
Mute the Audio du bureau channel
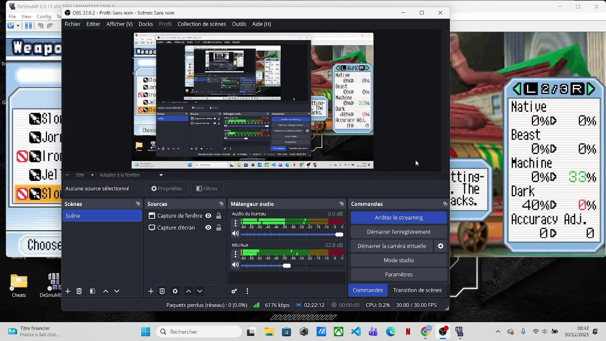point(235,234)
